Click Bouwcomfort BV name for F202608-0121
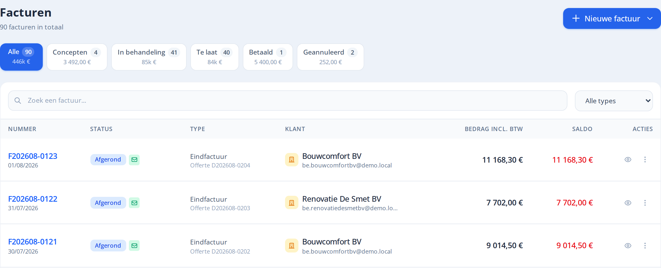 coord(332,242)
